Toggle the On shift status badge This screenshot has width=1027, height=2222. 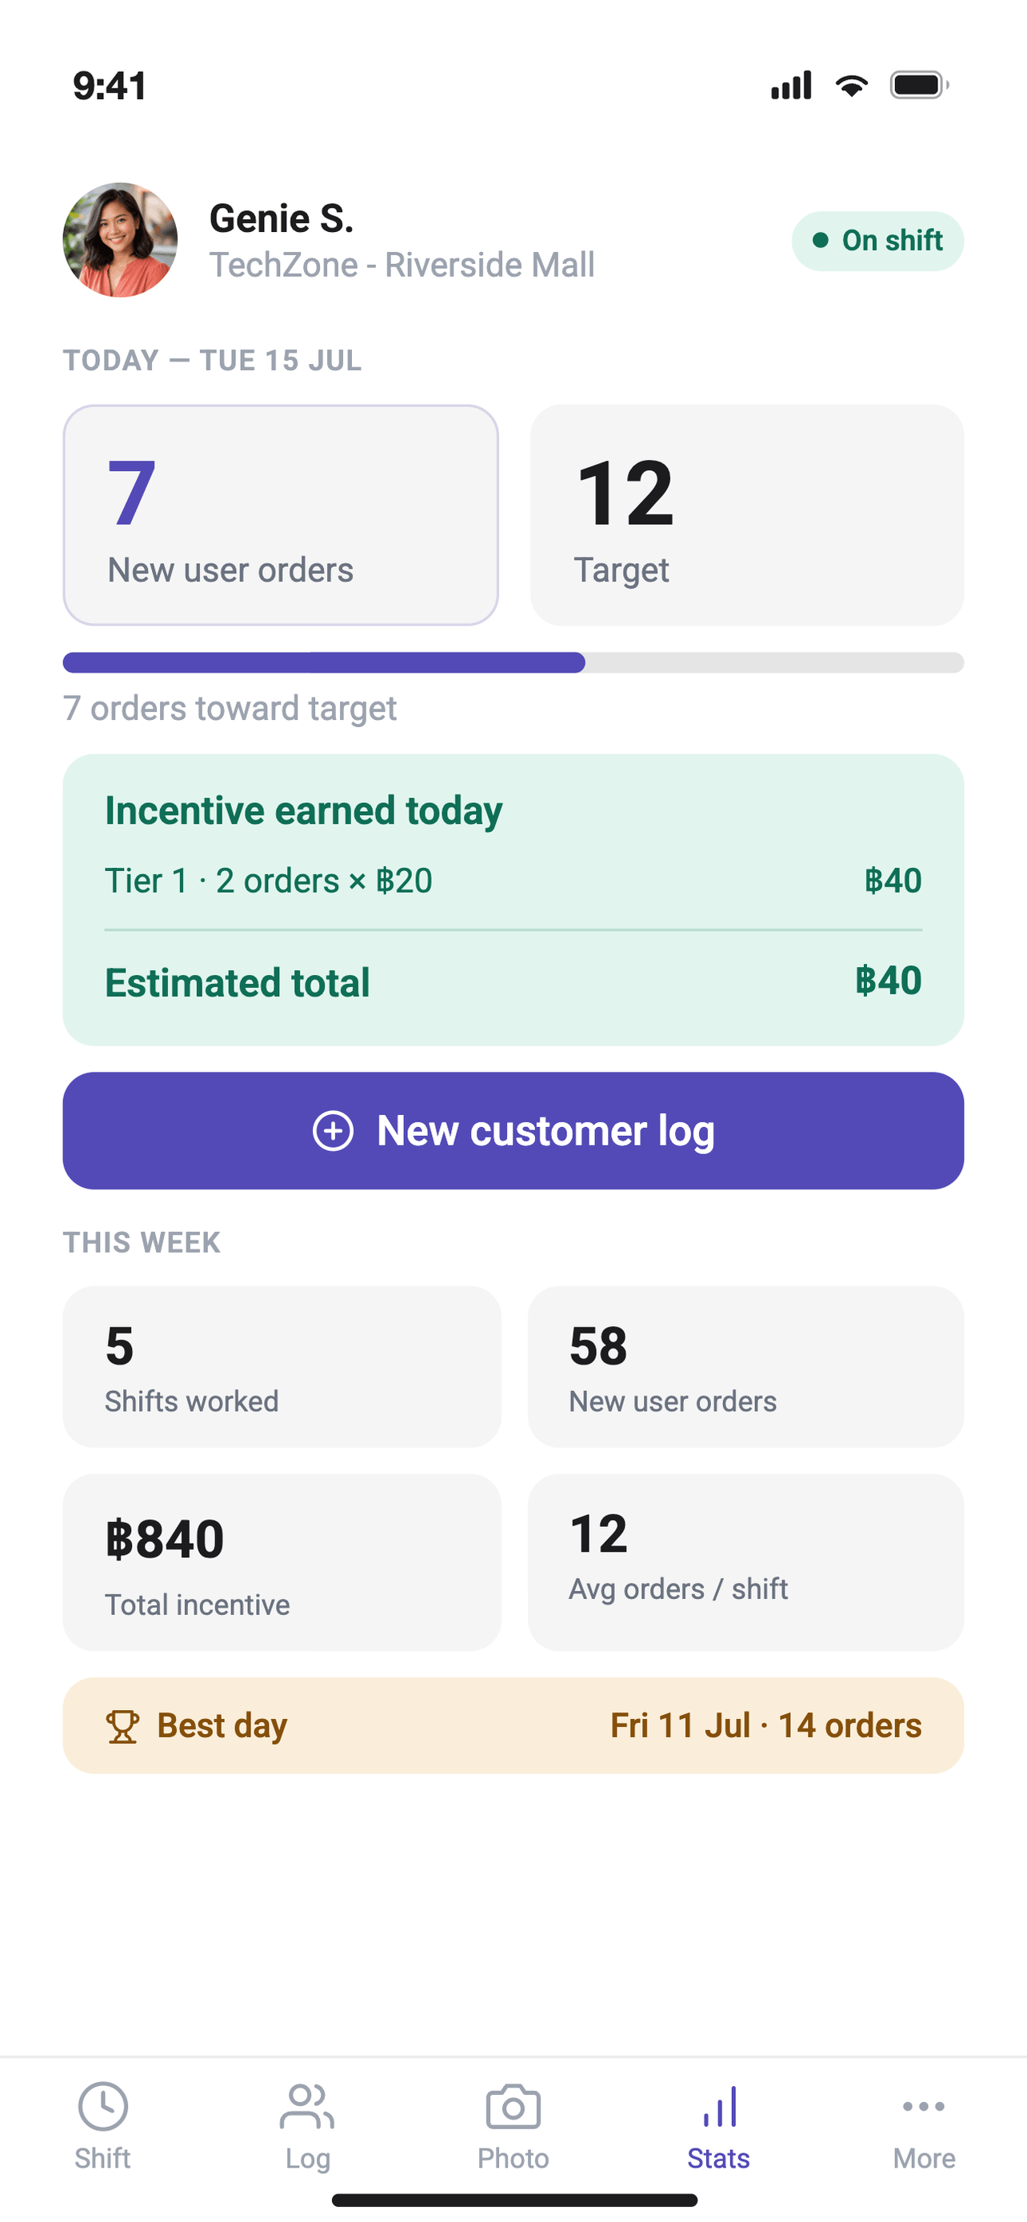coord(877,241)
